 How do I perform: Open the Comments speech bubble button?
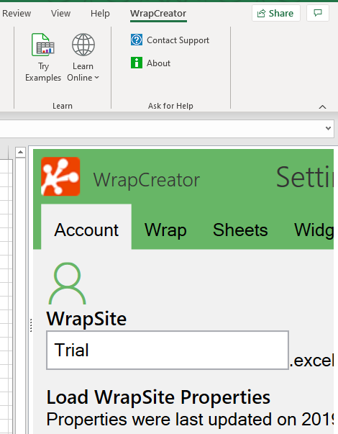pos(318,13)
